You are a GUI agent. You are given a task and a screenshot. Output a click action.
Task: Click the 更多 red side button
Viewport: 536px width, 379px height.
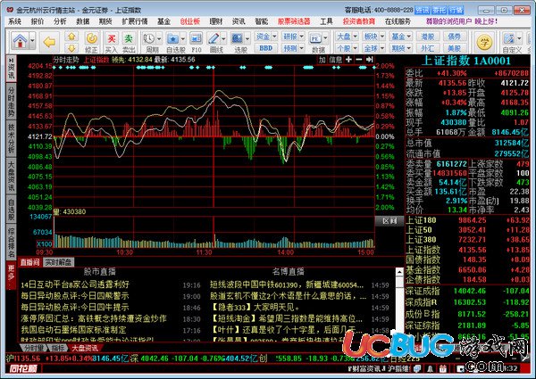[12, 276]
